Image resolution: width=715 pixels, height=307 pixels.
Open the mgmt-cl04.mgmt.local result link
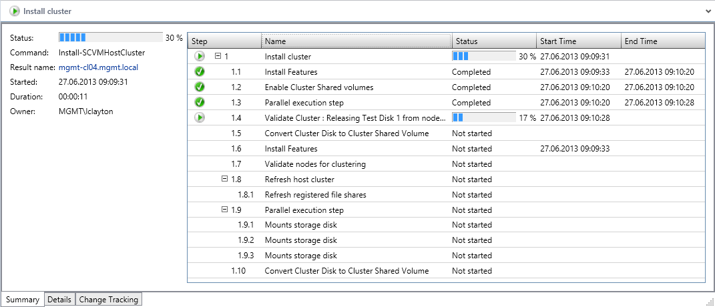click(99, 67)
